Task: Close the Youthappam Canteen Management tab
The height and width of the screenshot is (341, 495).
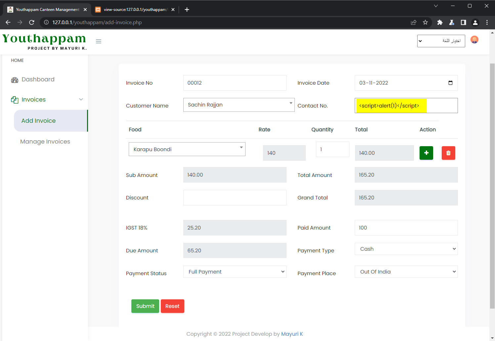Action: coord(85,10)
